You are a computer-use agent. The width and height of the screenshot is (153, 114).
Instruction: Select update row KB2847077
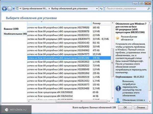pyautogui.click(x=69, y=54)
